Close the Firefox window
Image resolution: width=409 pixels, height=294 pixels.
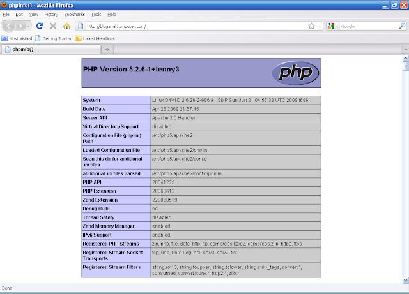404,5
